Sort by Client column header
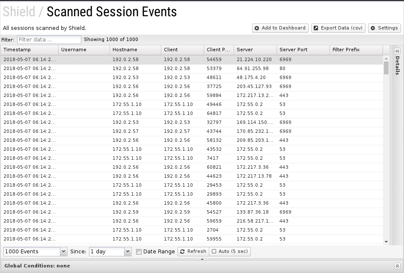This screenshot has height=273, width=404. pyautogui.click(x=182, y=50)
